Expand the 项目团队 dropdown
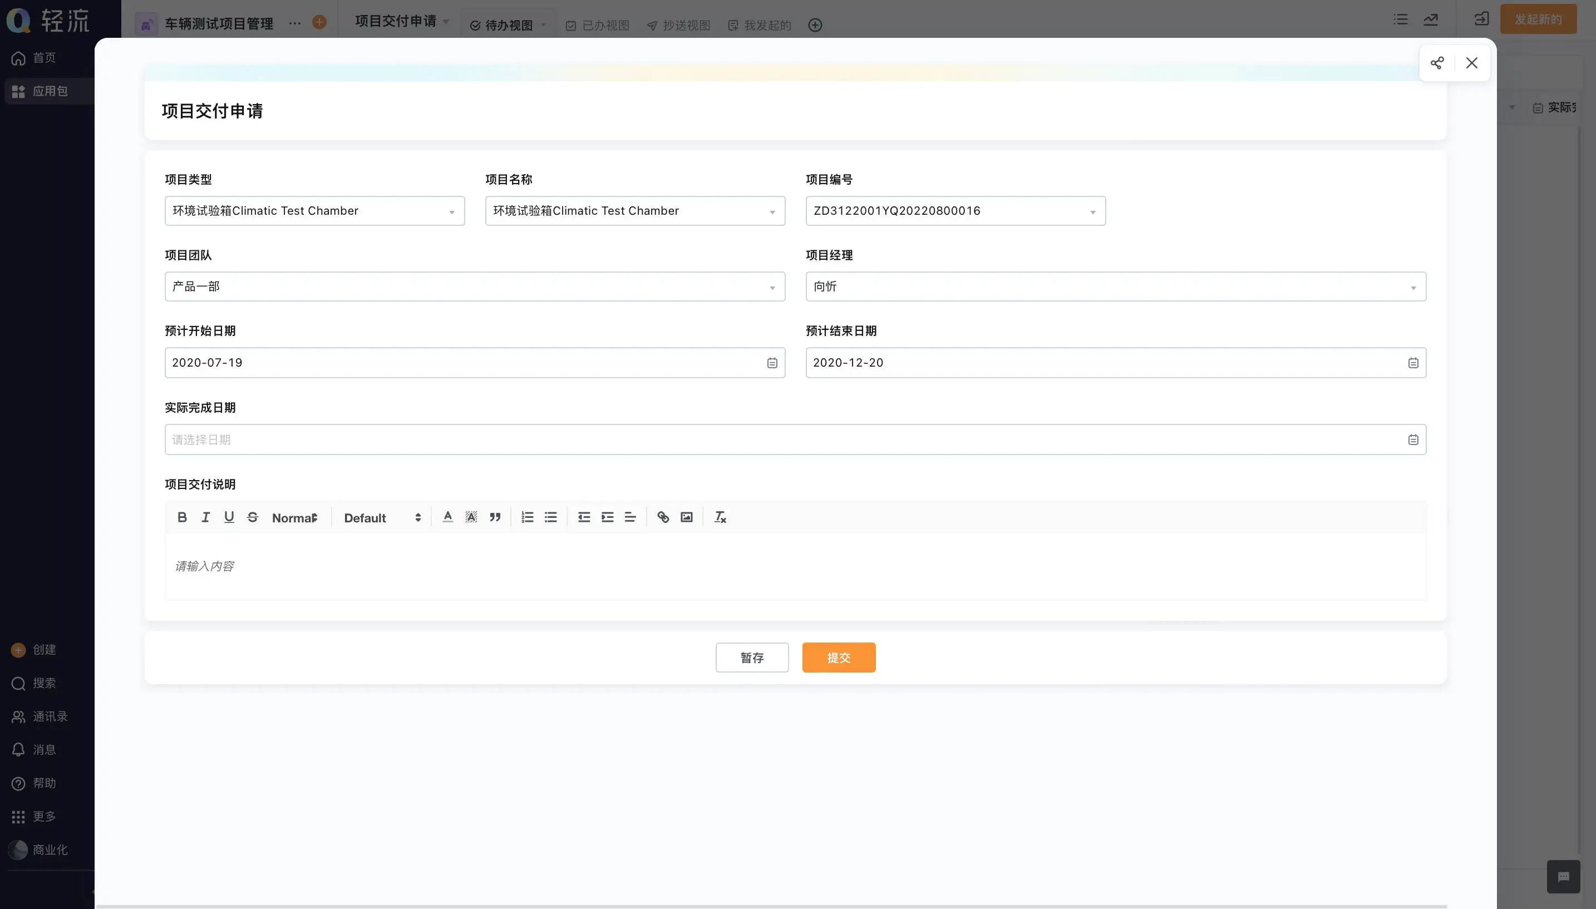Image resolution: width=1596 pixels, height=909 pixels. (772, 287)
